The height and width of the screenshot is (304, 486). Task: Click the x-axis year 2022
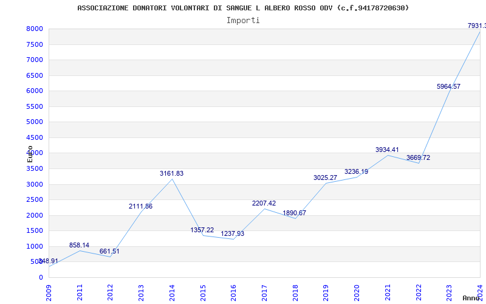pyautogui.click(x=419, y=292)
